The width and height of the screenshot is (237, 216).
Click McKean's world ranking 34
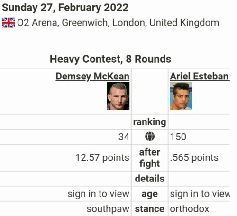124,137
